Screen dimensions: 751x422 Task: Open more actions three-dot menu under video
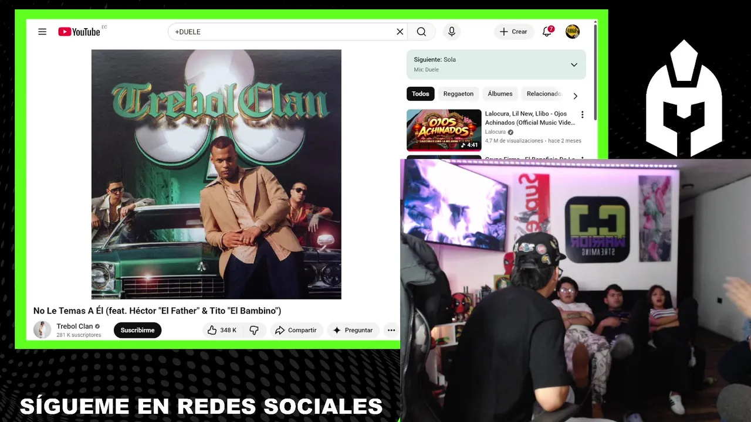tap(391, 330)
